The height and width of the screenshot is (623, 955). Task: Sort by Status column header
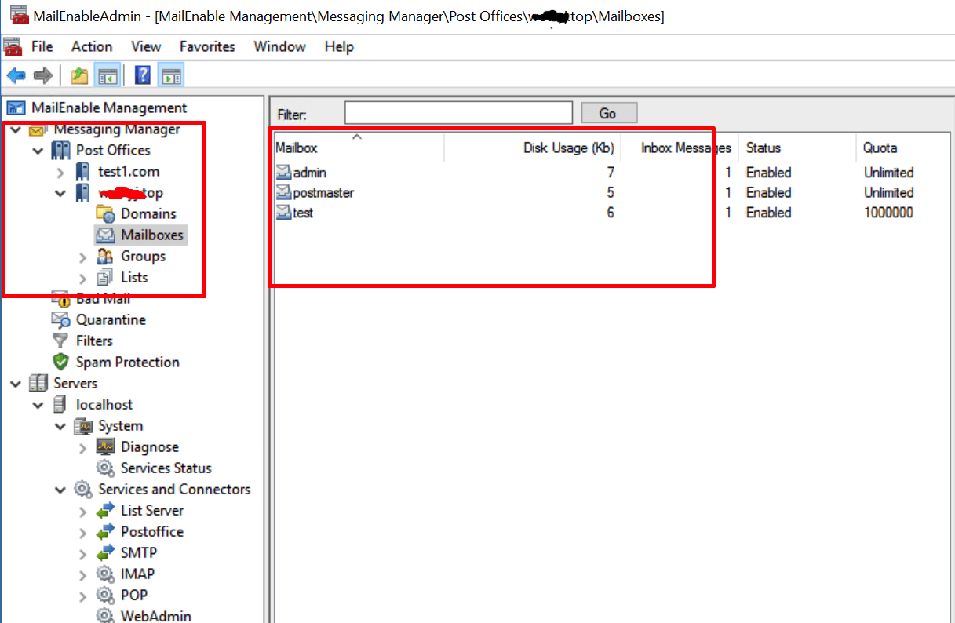[x=796, y=148]
